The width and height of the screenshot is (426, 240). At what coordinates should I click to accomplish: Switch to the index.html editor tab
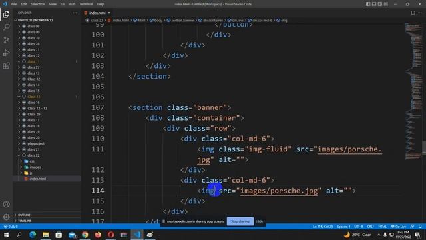tap(97, 13)
